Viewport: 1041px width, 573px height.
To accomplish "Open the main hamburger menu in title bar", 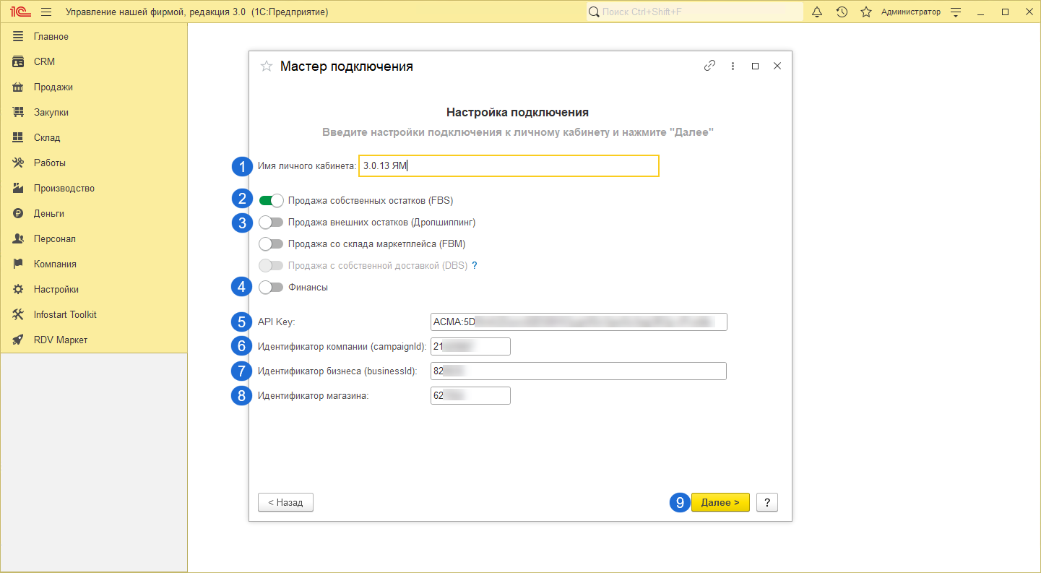I will (x=46, y=12).
